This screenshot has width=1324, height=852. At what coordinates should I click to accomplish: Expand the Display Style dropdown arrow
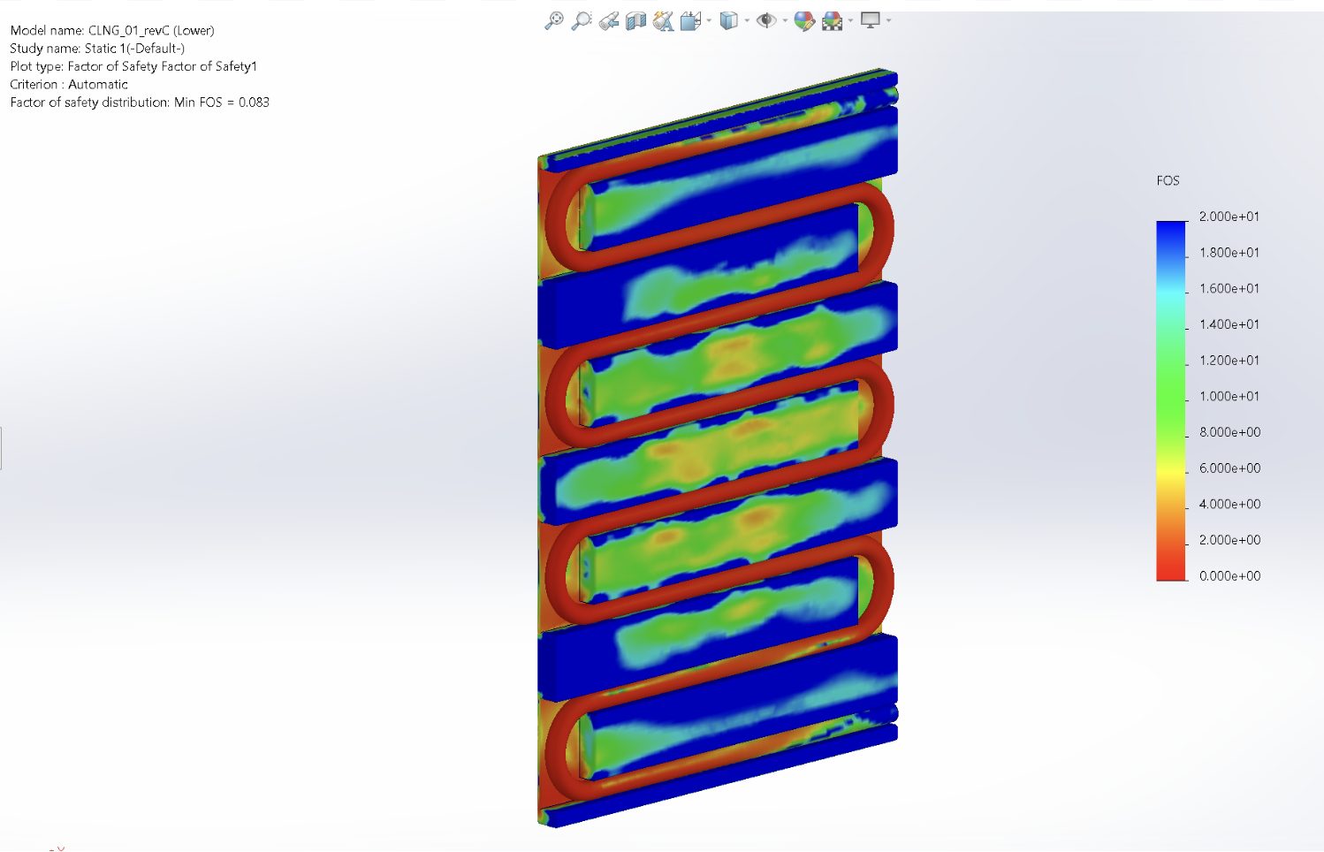click(747, 20)
